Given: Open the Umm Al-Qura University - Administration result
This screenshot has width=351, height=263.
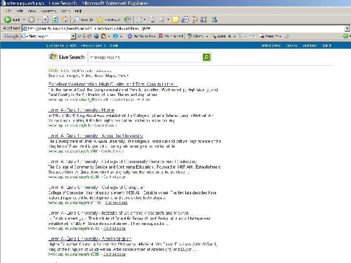Looking at the screenshot, I should [x=90, y=239].
